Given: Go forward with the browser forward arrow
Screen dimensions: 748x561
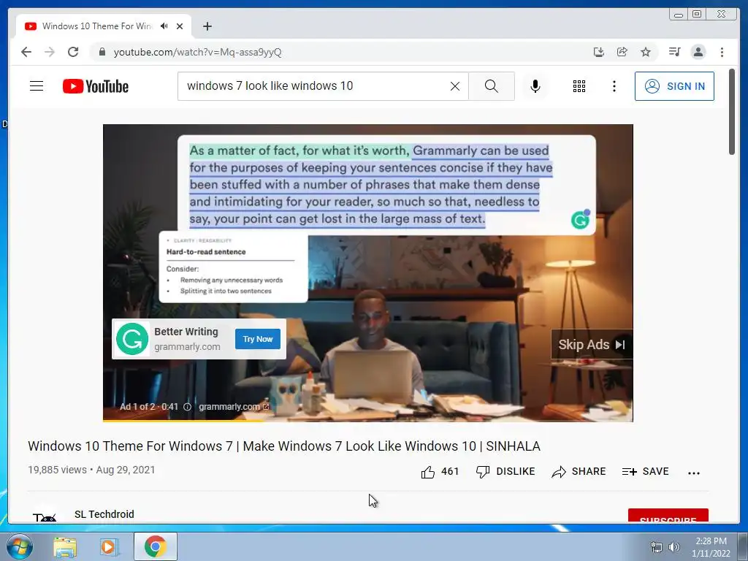Looking at the screenshot, I should point(50,52).
